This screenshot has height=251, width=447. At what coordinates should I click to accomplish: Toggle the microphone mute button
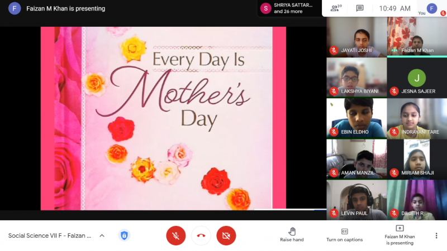175,236
